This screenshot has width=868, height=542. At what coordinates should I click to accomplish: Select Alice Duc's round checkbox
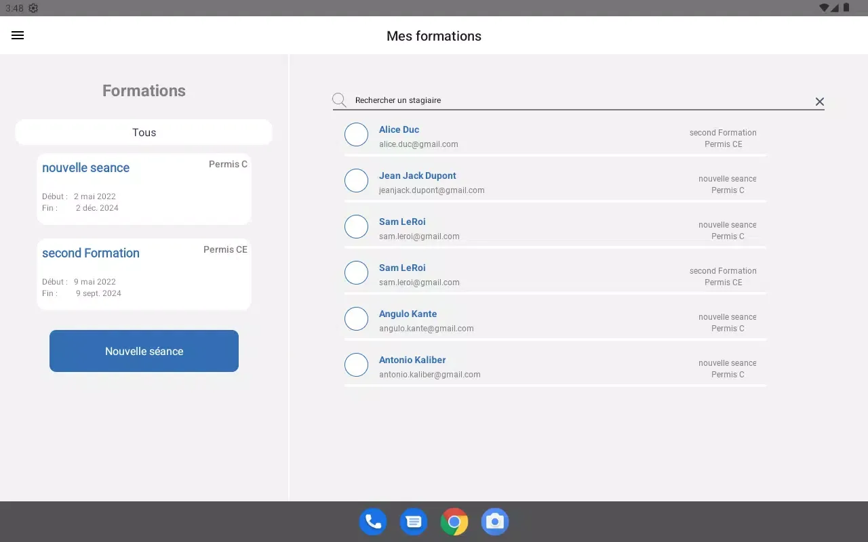(x=356, y=135)
